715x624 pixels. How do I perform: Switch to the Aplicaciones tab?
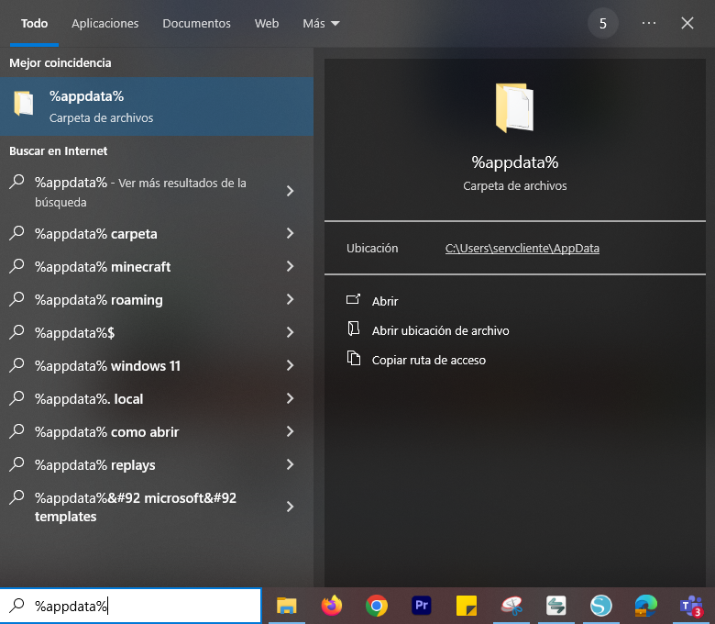tap(105, 23)
